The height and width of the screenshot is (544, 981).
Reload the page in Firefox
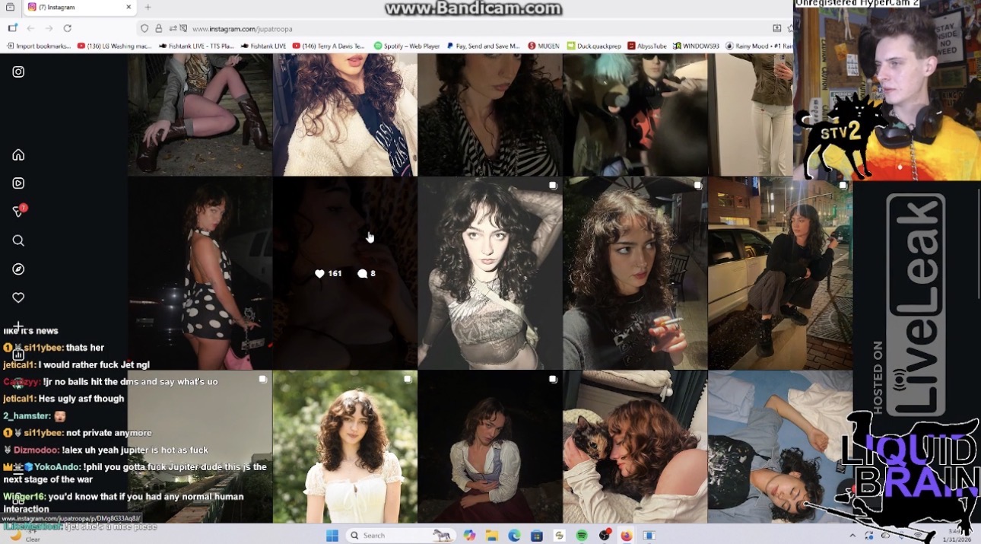tap(68, 28)
